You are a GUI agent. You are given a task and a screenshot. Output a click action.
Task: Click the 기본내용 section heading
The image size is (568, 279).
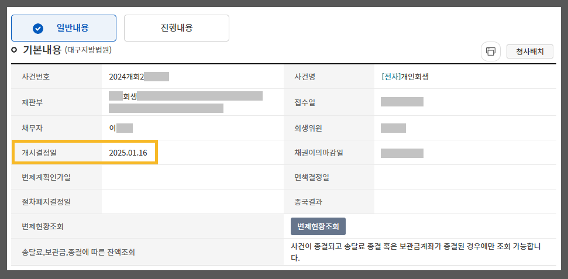pyautogui.click(x=42, y=50)
